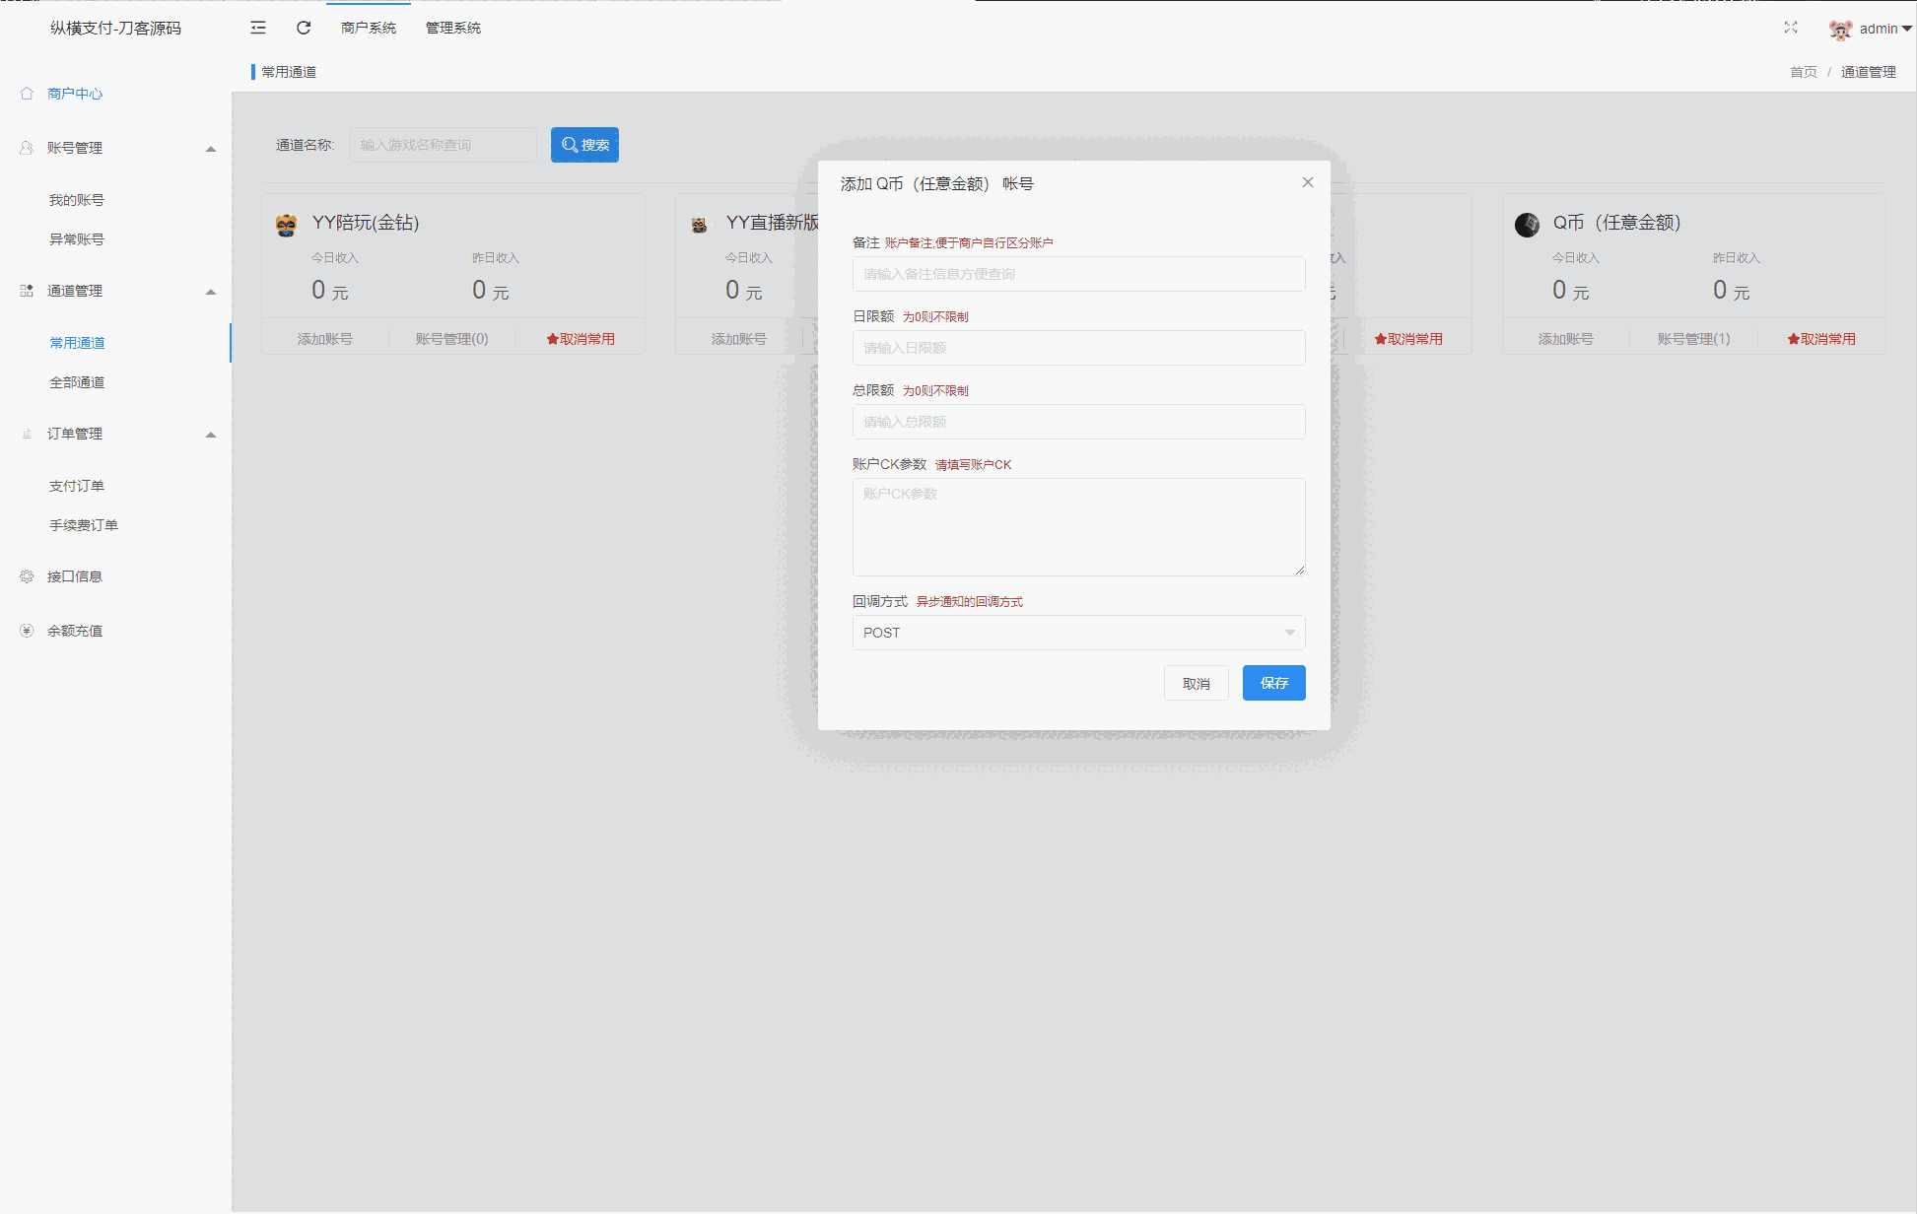
Task: Click the blue 保存 button
Action: click(x=1273, y=683)
